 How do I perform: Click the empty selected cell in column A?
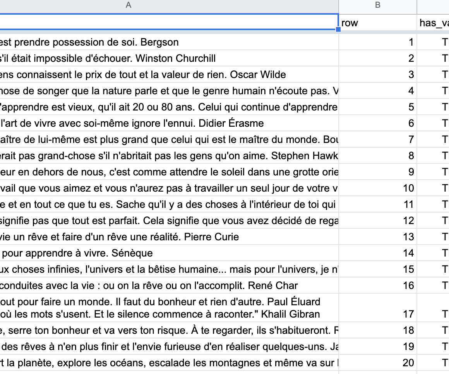(x=169, y=21)
